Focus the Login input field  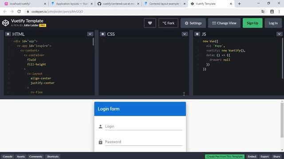(x=144, y=126)
